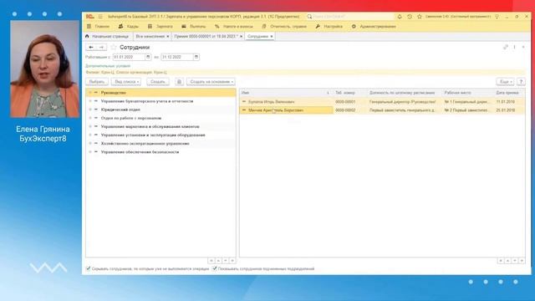The width and height of the screenshot is (535, 301).
Task: Open the Вид списка dropdown
Action: pos(126,82)
